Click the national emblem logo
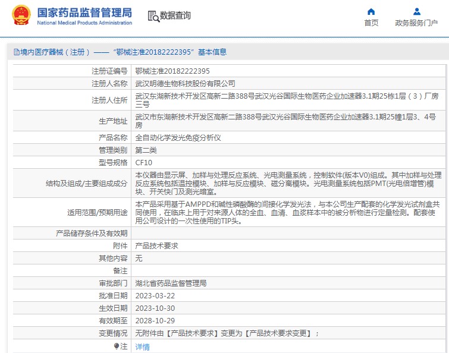This screenshot has width=449, height=353. [21, 15]
